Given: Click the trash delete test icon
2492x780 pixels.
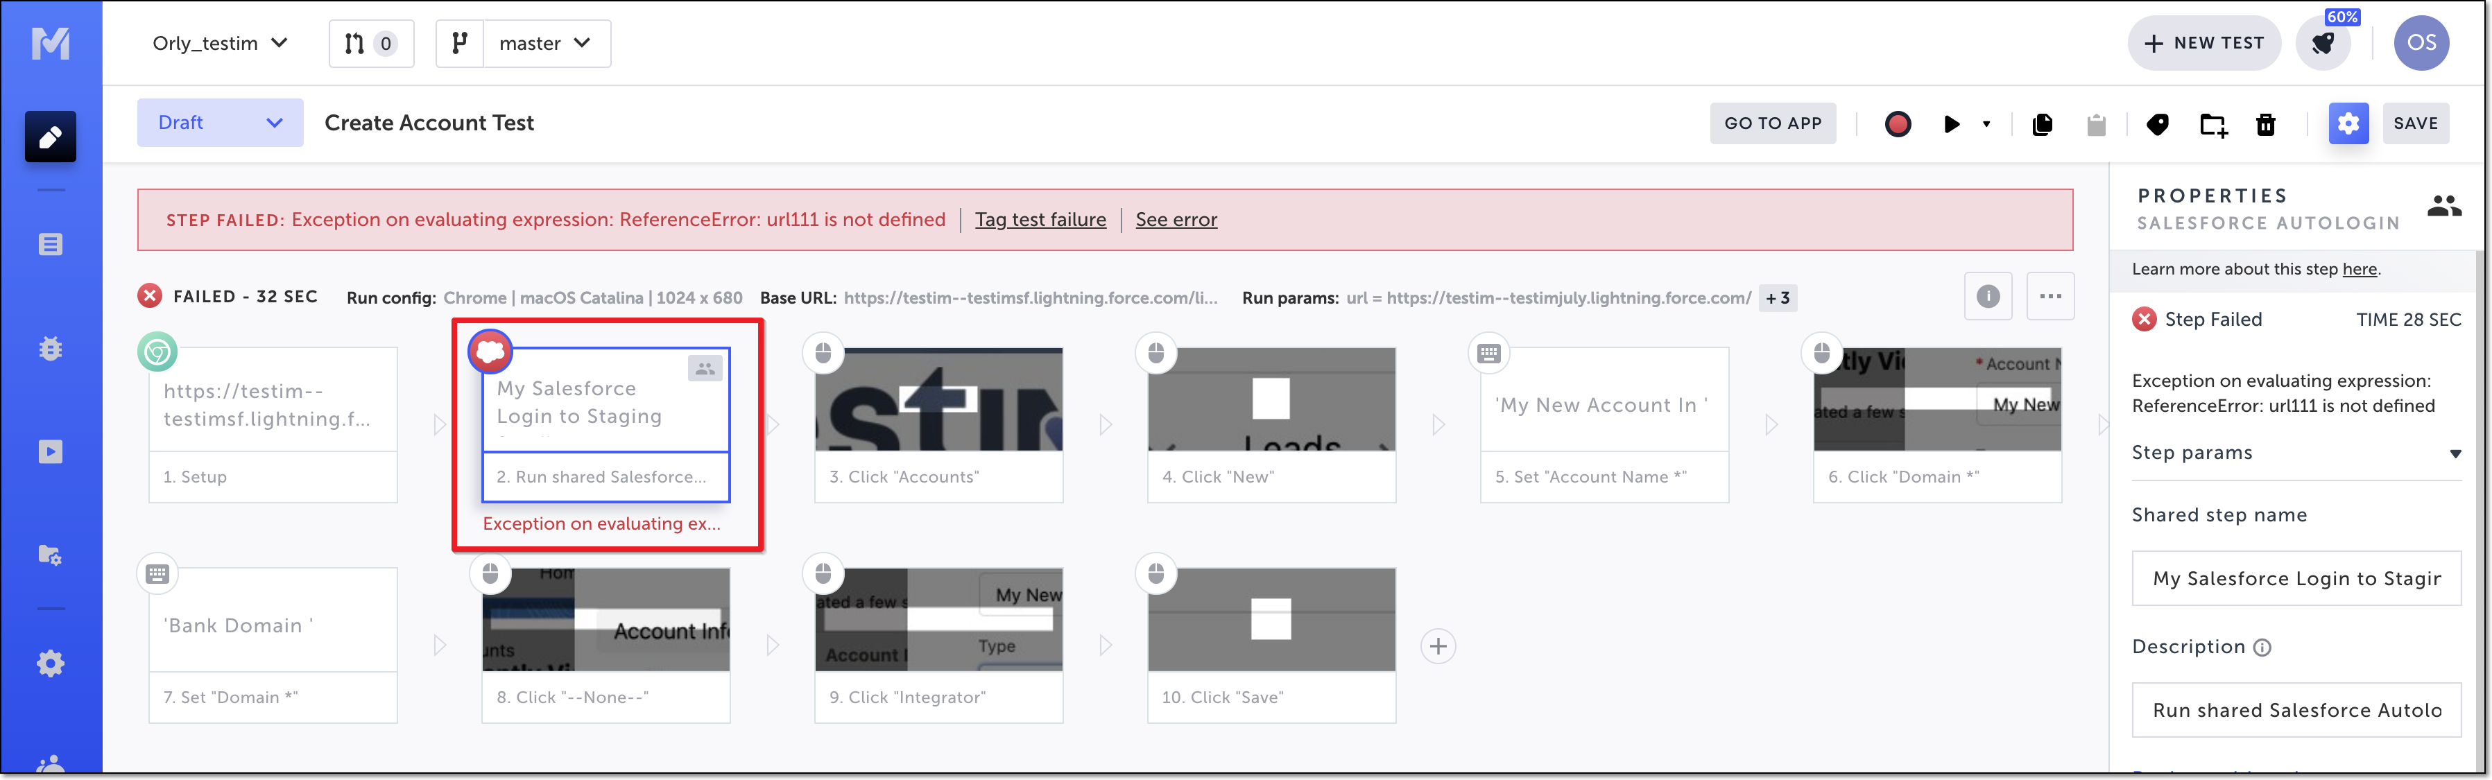Looking at the screenshot, I should (2266, 123).
